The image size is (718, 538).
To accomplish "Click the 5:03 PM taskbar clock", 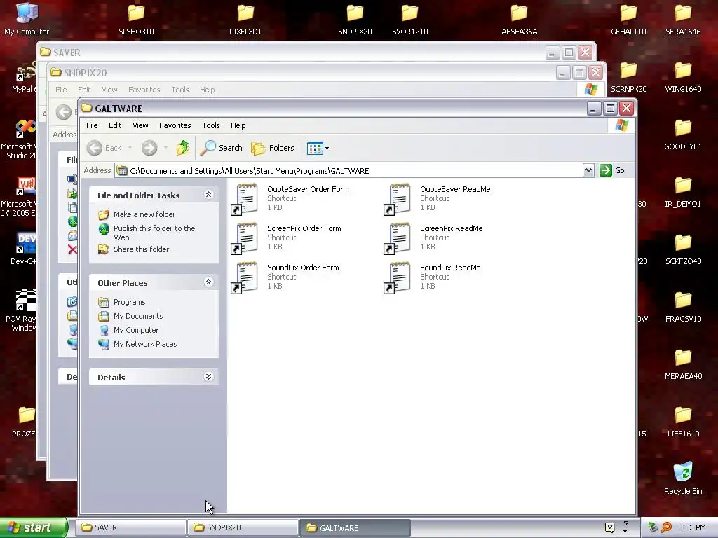I will (x=692, y=527).
